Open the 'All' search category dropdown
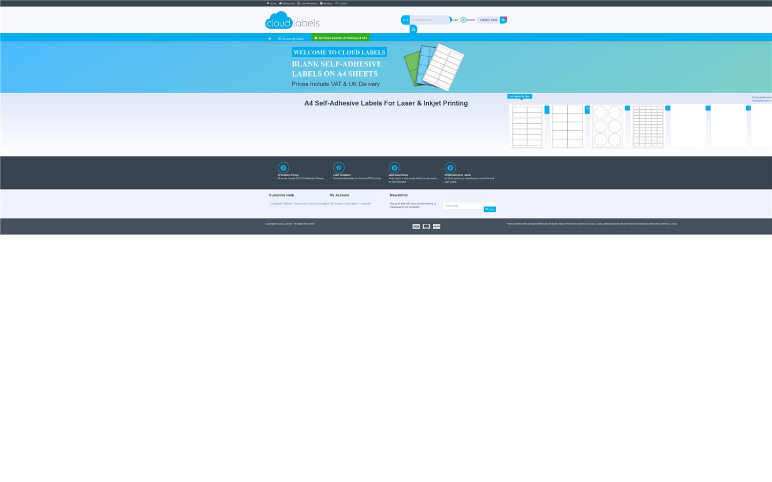Image resolution: width=772 pixels, height=482 pixels. [405, 20]
